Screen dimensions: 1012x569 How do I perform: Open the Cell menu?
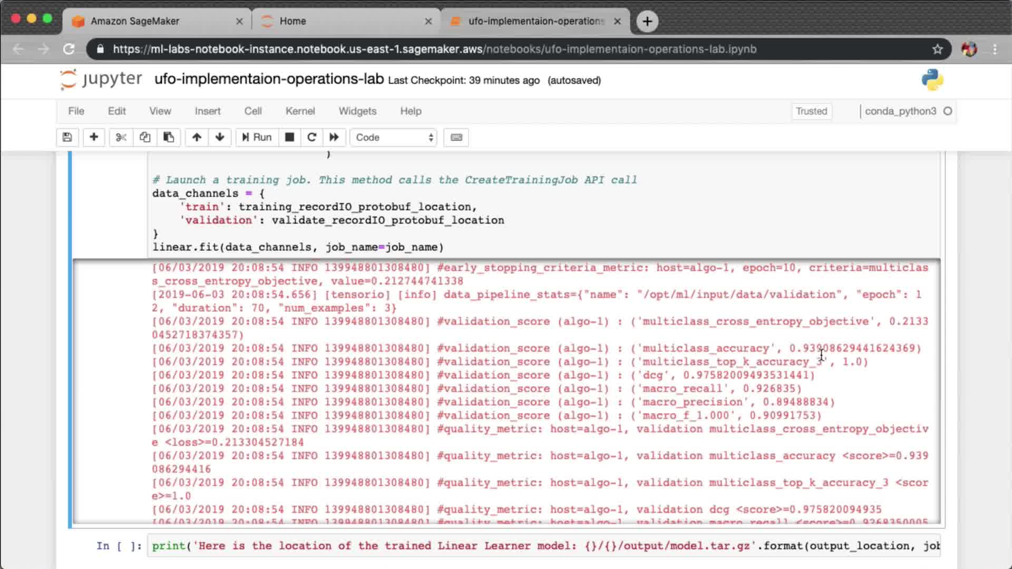click(x=252, y=111)
